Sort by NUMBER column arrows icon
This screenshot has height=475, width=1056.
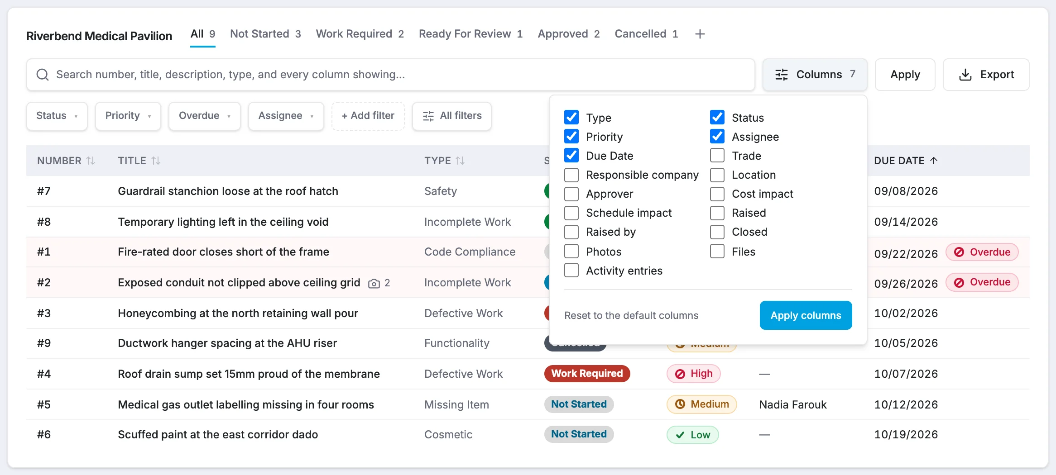(91, 161)
